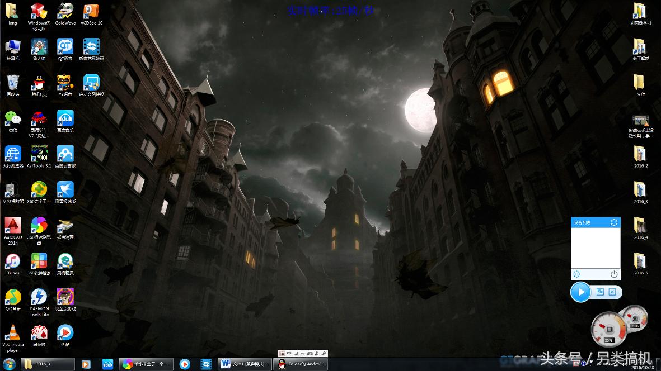Close the floating player widget
The height and width of the screenshot is (371, 661).
612,292
